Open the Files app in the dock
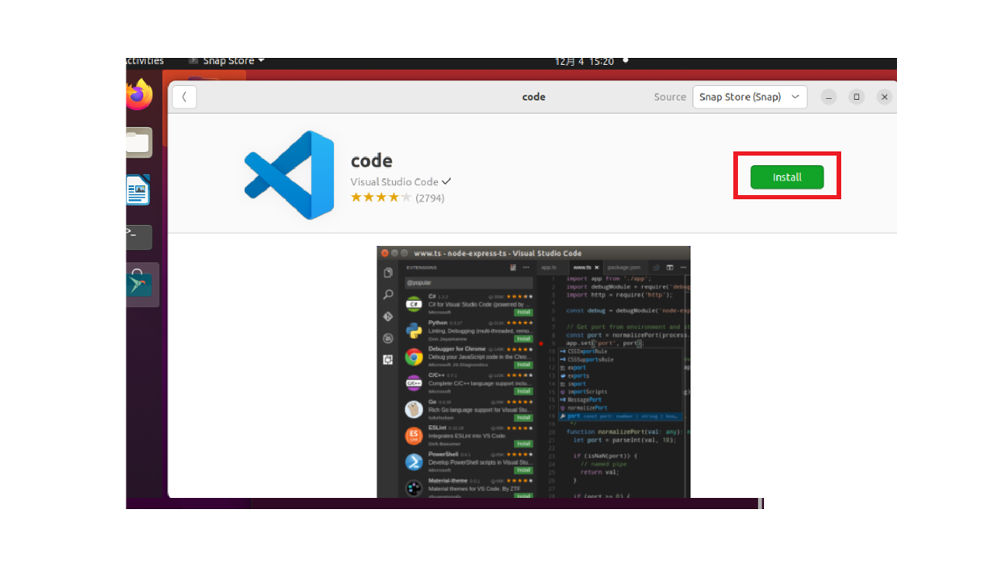Screen dimensions: 1008x567 (x=138, y=142)
